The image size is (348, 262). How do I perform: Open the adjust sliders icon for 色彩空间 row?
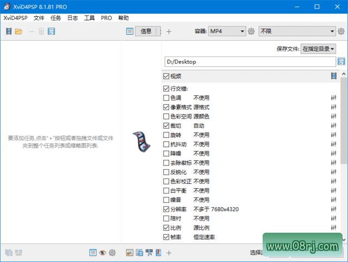[333, 116]
